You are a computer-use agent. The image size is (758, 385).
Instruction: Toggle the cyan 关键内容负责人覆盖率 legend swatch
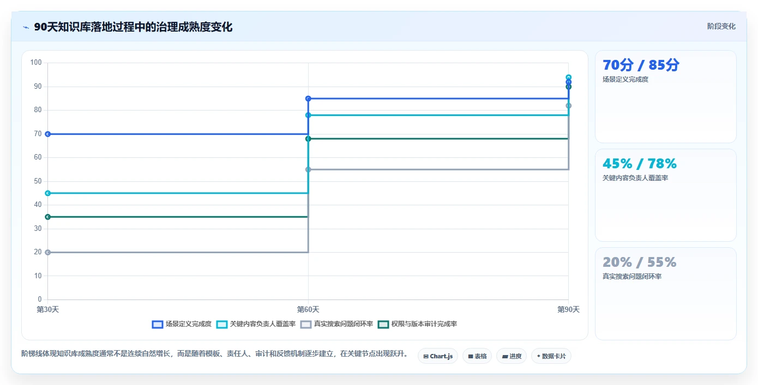click(222, 324)
